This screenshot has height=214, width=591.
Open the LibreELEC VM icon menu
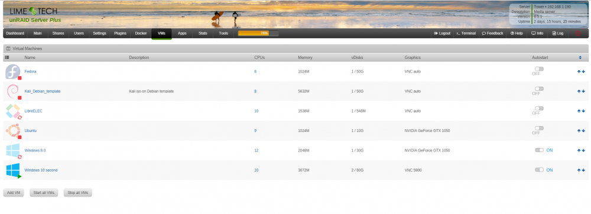(x=13, y=111)
